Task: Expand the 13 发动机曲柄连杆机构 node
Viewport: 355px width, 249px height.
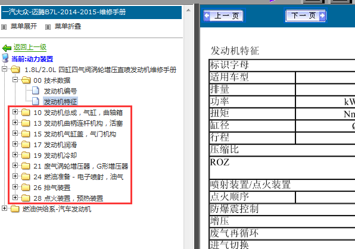Action: click(15, 123)
